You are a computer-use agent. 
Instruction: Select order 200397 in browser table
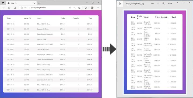tap(26, 29)
